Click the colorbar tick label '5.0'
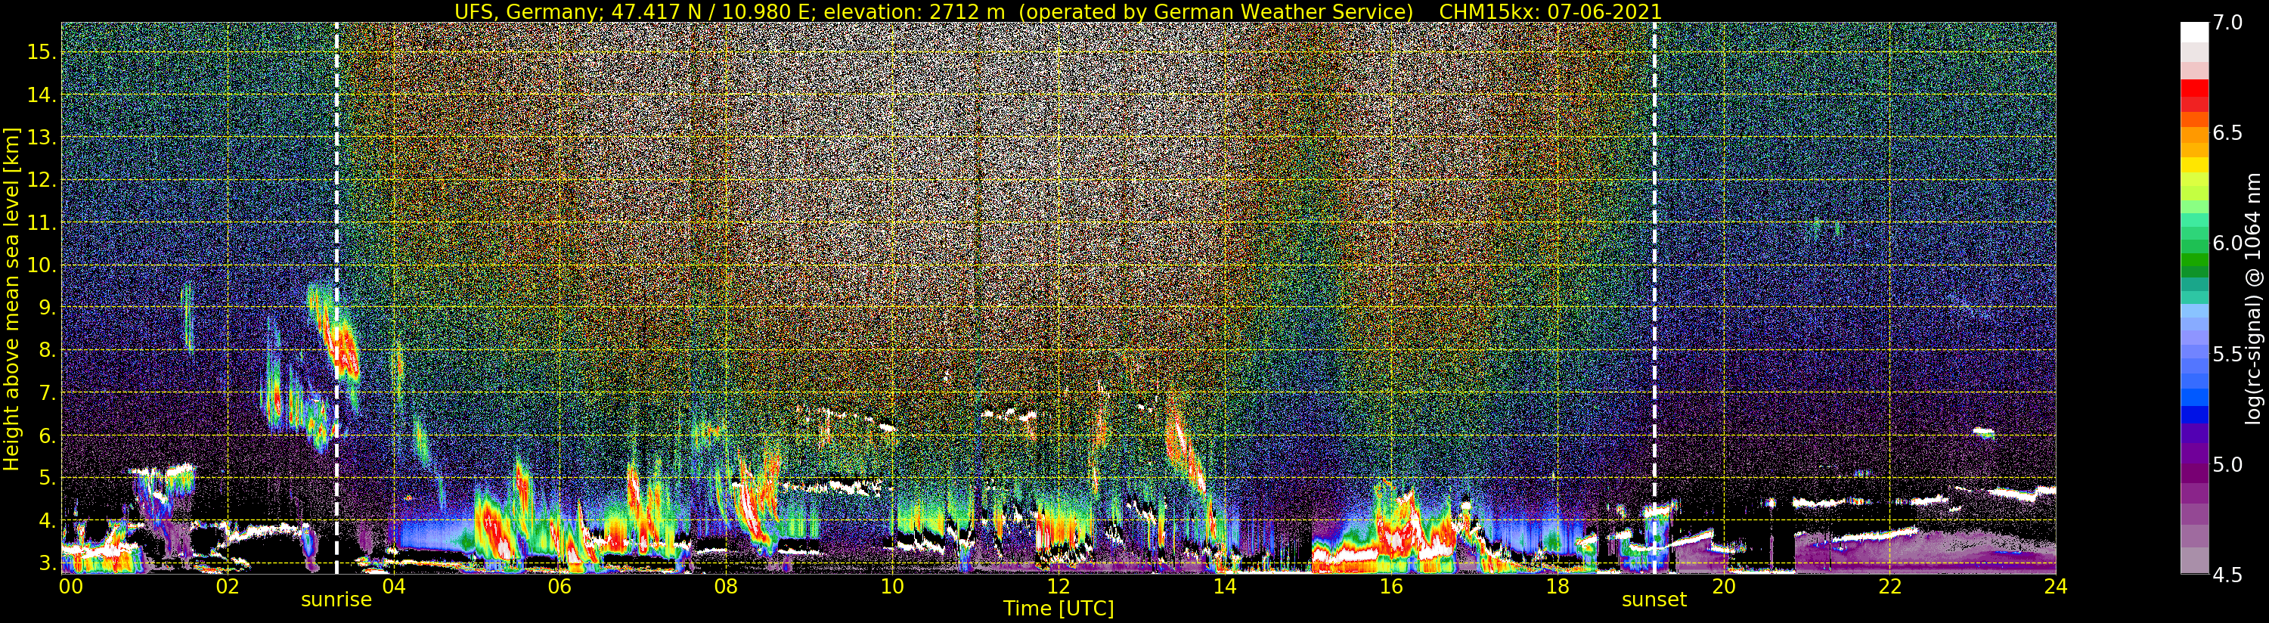Screen dimensions: 2269x623 point(2227,464)
